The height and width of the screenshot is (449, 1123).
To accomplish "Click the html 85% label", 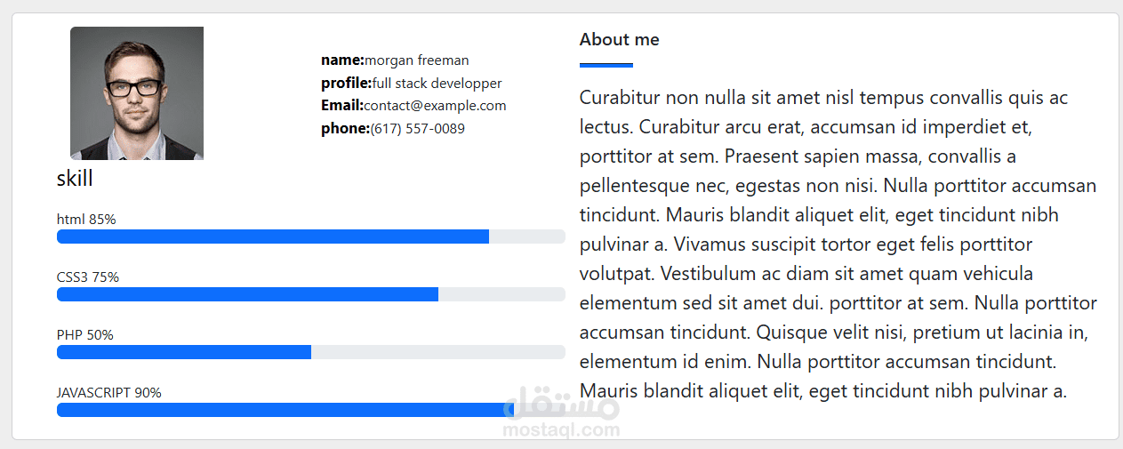I will pos(86,220).
